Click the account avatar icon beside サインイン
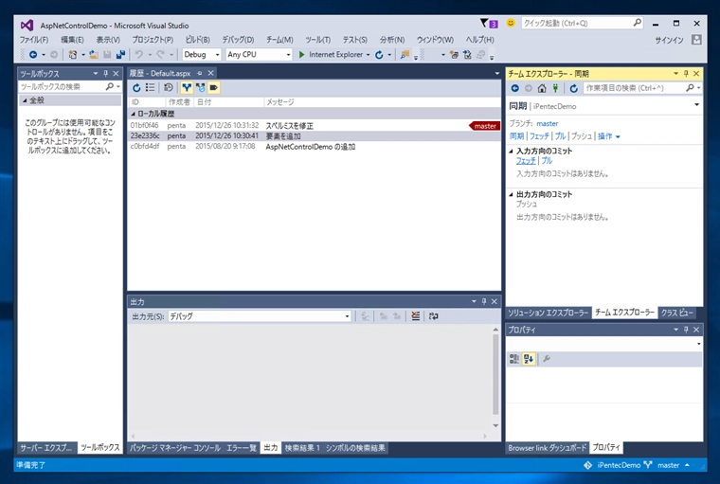 pos(696,40)
